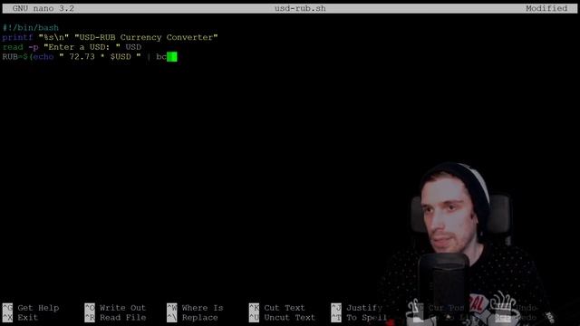Click the Exit shortcut label

28,317
